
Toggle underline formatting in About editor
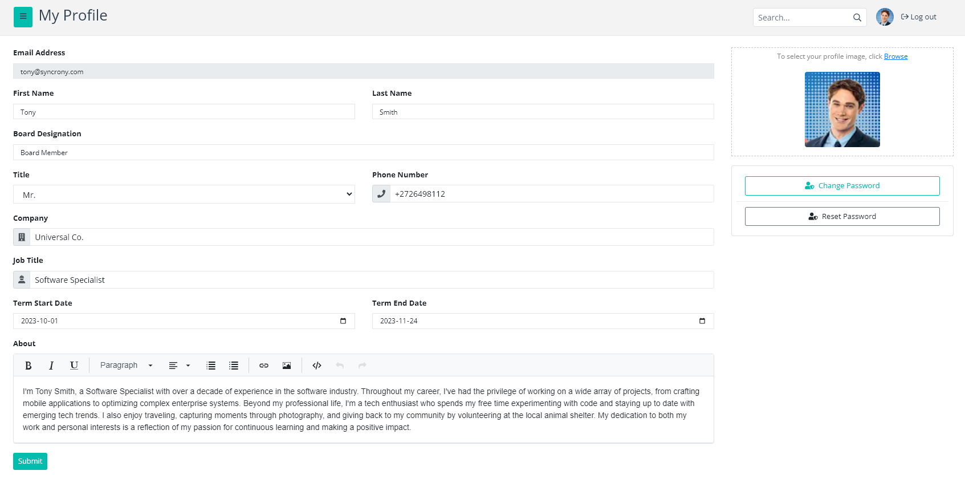74,366
